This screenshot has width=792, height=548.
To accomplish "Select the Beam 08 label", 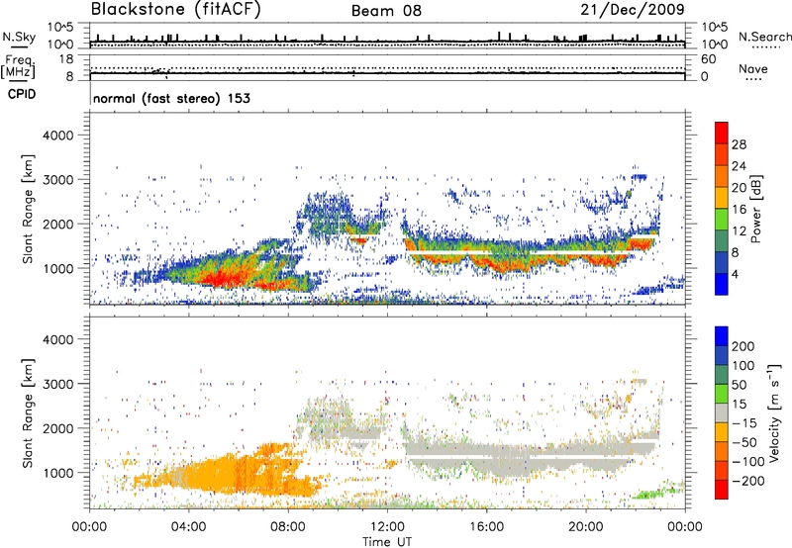I will pyautogui.click(x=386, y=11).
